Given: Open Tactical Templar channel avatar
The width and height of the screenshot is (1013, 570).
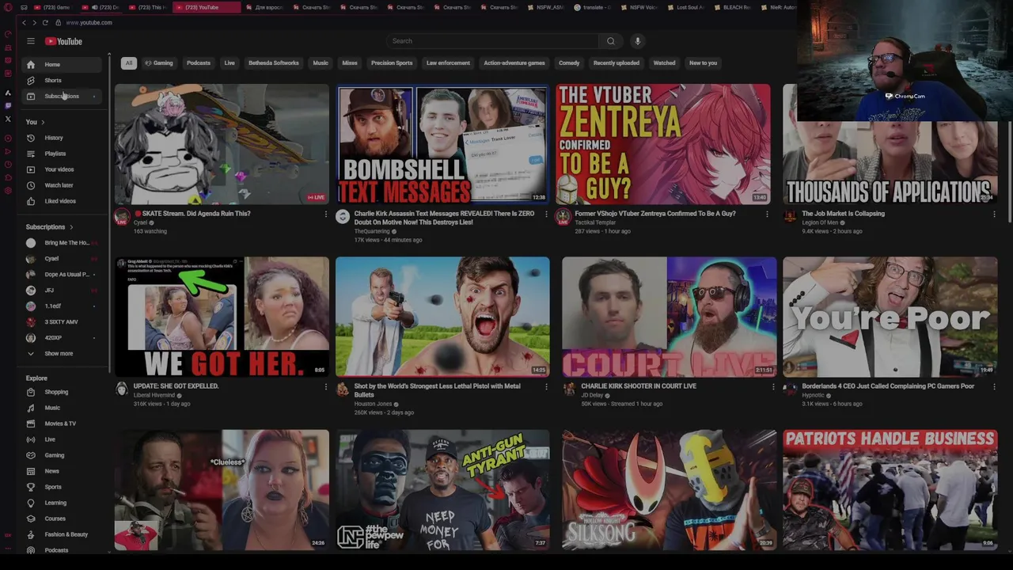Looking at the screenshot, I should click(563, 216).
